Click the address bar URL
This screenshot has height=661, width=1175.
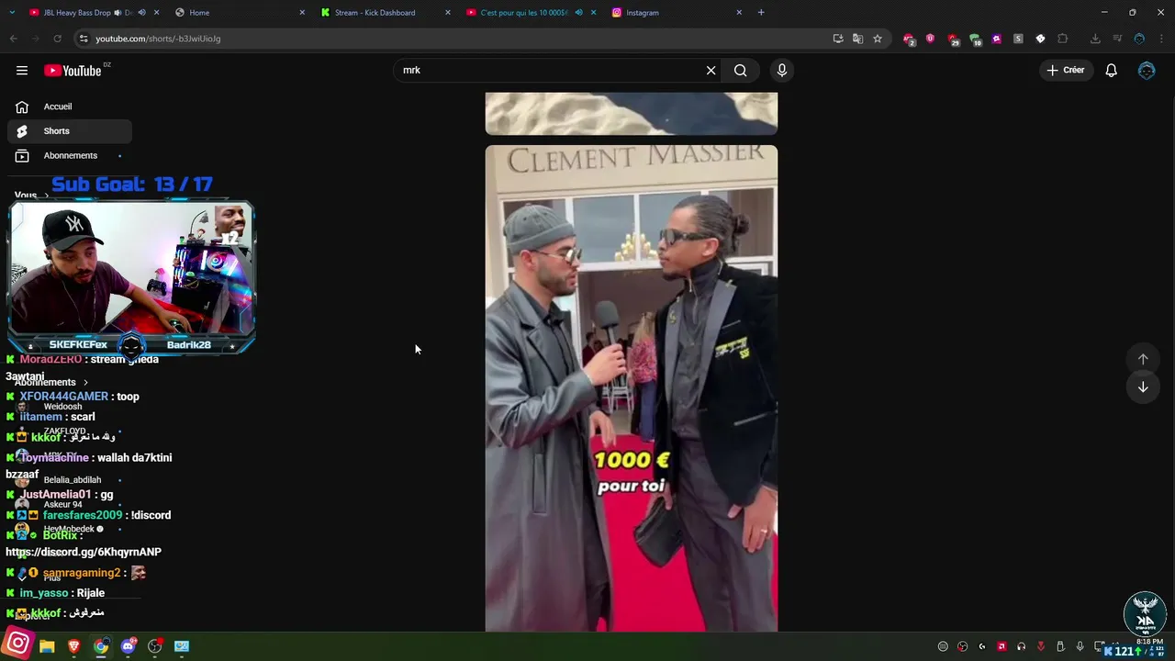click(158, 39)
